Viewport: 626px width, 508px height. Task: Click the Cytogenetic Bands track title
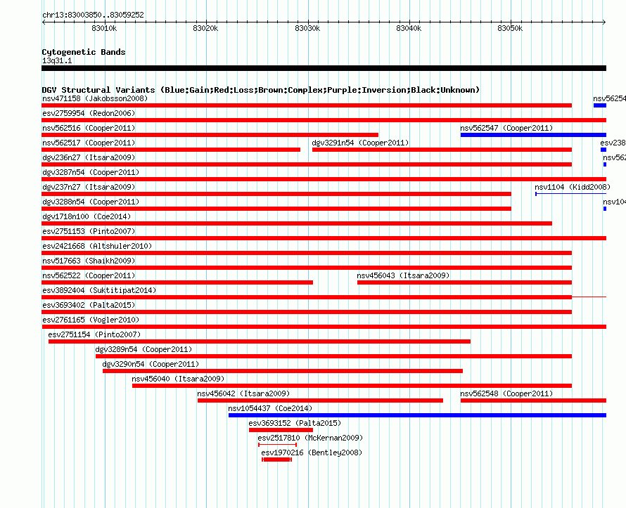[x=84, y=52]
